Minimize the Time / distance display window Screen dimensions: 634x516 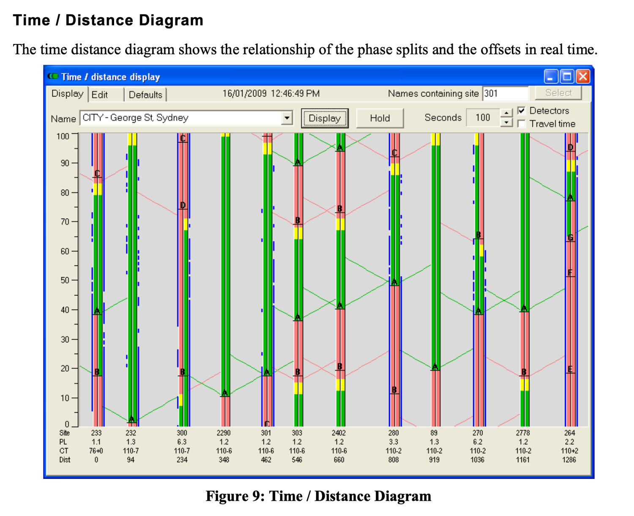click(550, 76)
